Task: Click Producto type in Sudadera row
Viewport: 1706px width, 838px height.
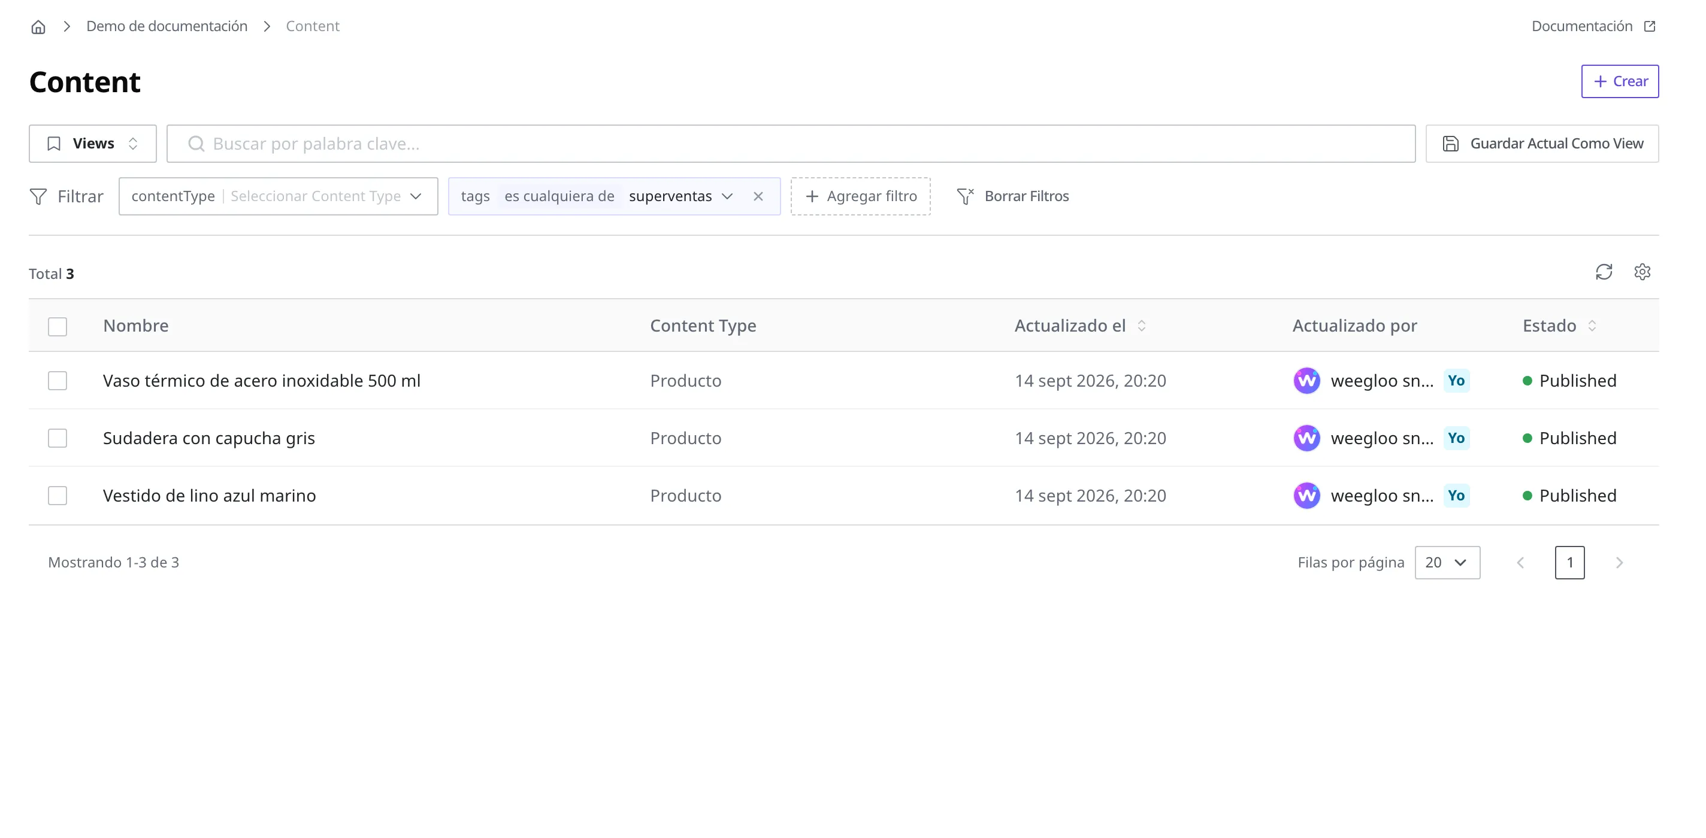Action: (x=685, y=438)
